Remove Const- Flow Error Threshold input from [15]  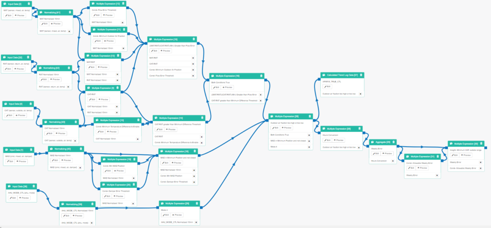click(x=193, y=76)
